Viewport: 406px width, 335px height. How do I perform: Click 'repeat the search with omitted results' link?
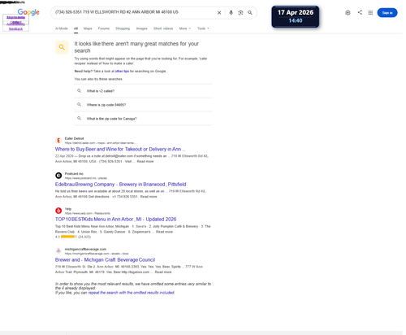pyautogui.click(x=132, y=293)
